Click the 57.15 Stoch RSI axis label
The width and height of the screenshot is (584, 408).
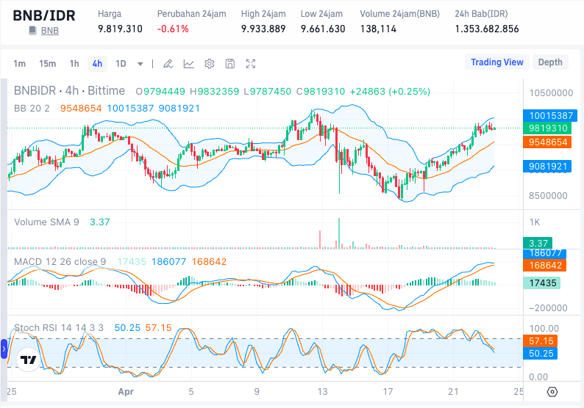(x=541, y=340)
